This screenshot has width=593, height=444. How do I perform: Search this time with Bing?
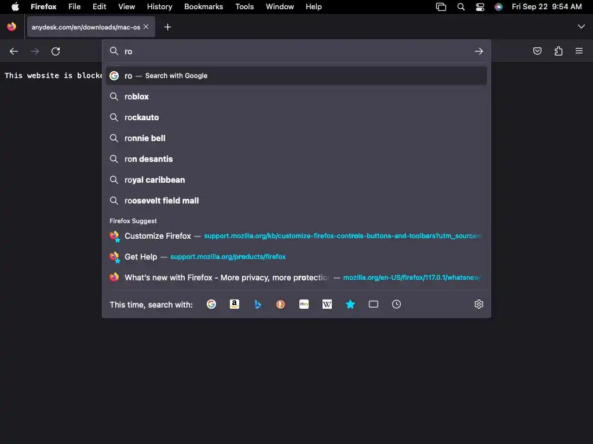click(x=258, y=304)
